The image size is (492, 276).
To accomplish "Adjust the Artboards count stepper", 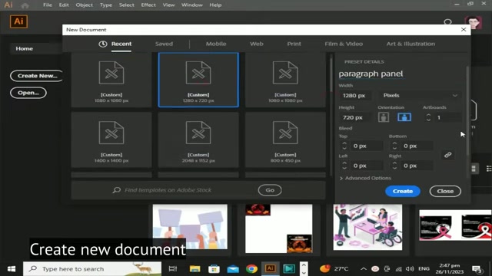I will [x=428, y=117].
